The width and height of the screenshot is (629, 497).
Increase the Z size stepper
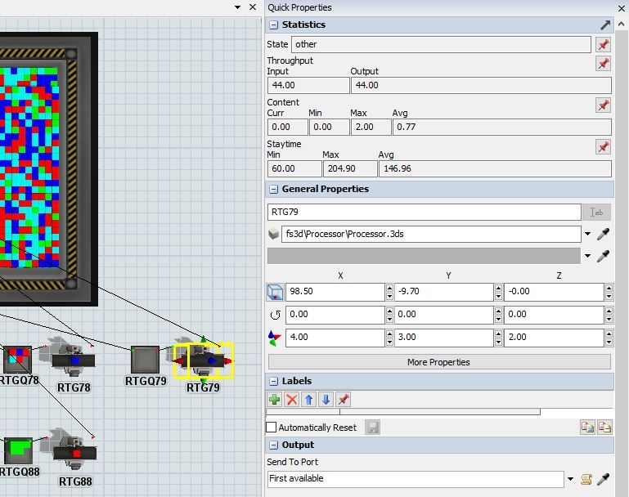(609, 334)
